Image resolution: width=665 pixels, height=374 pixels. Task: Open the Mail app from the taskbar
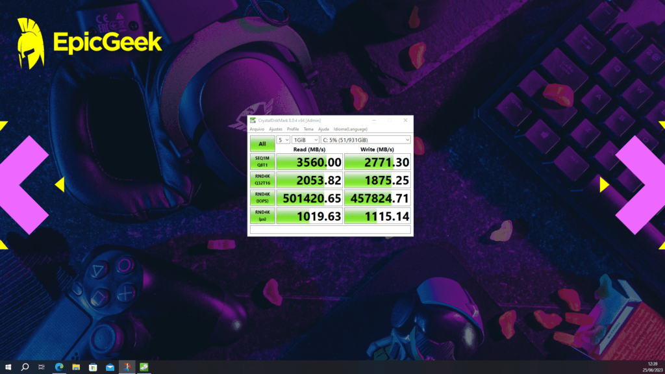pyautogui.click(x=110, y=367)
